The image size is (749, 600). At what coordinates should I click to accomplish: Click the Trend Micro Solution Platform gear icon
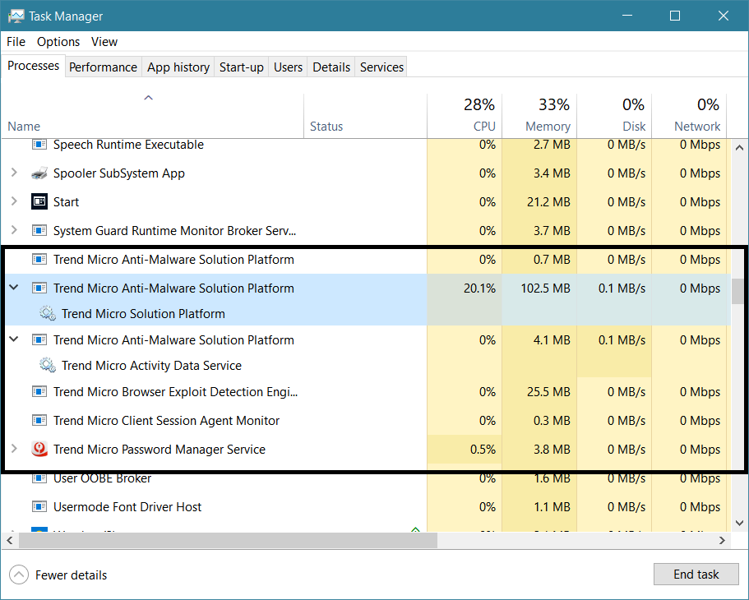tap(48, 314)
